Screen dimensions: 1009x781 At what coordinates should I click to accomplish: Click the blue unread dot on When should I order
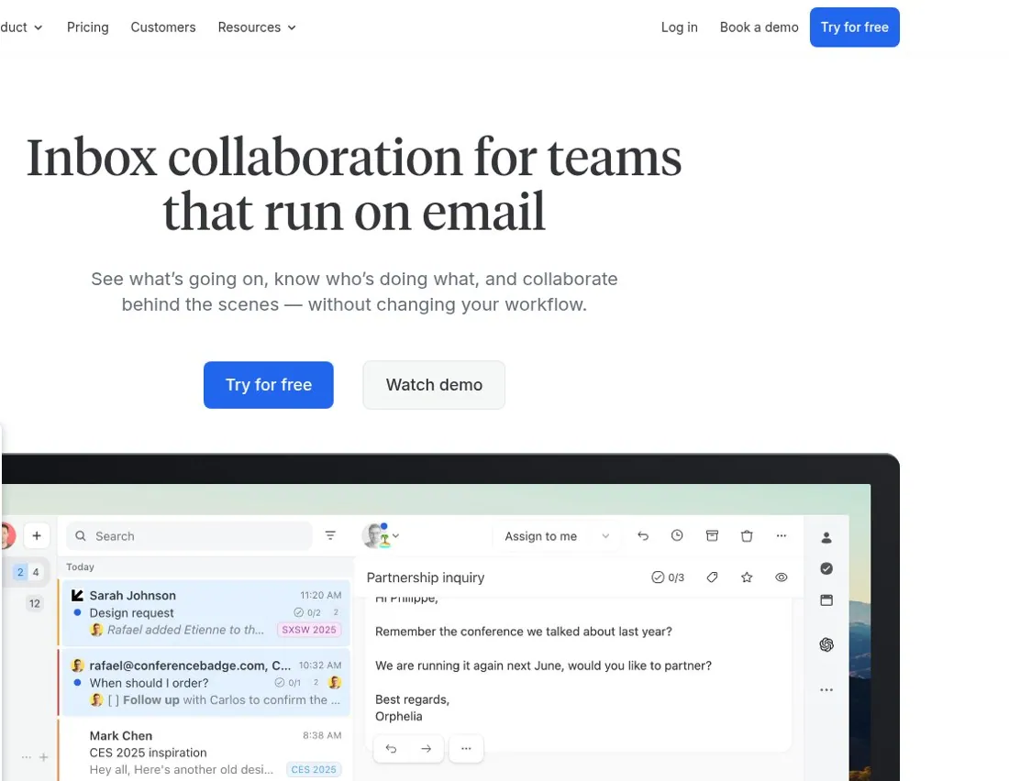[77, 682]
